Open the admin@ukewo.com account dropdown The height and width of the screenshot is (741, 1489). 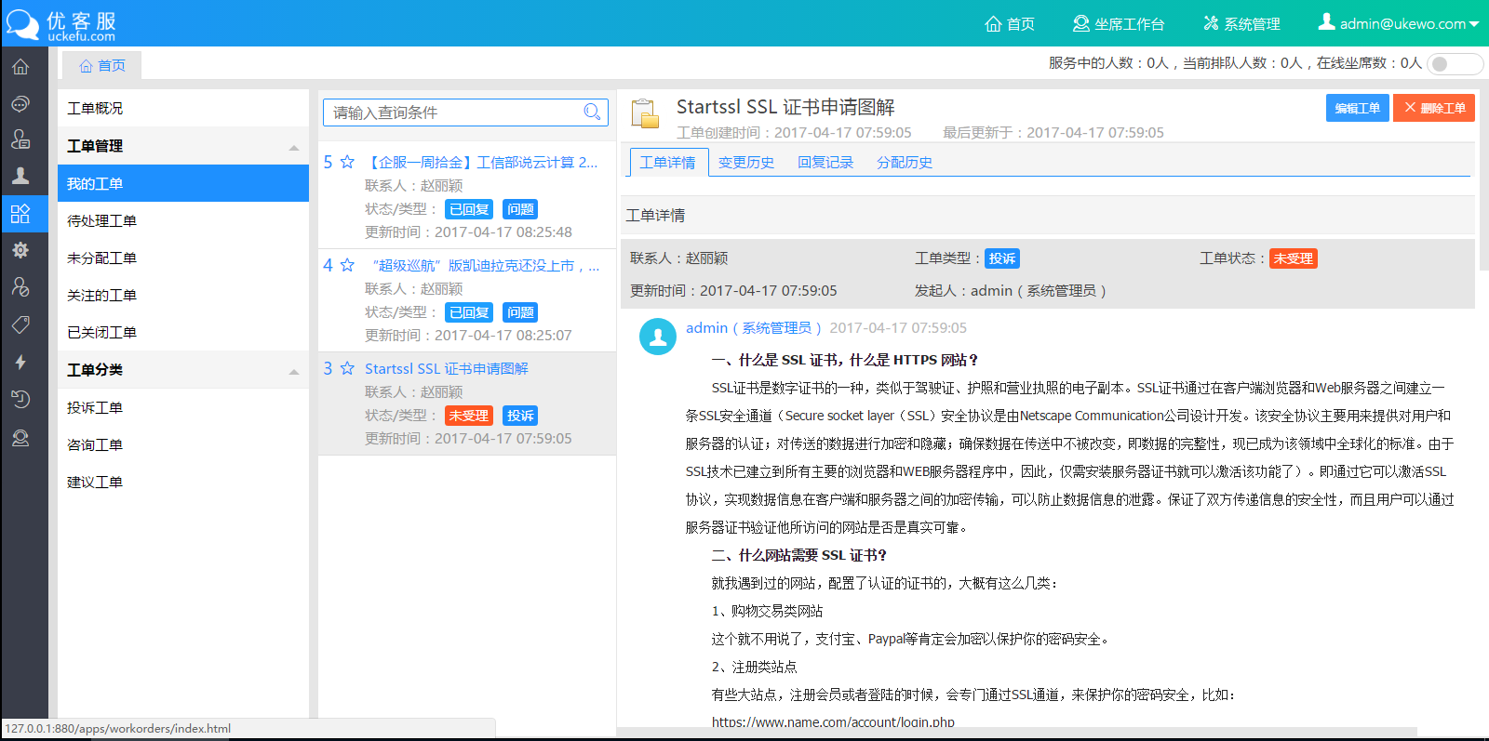pyautogui.click(x=1399, y=23)
